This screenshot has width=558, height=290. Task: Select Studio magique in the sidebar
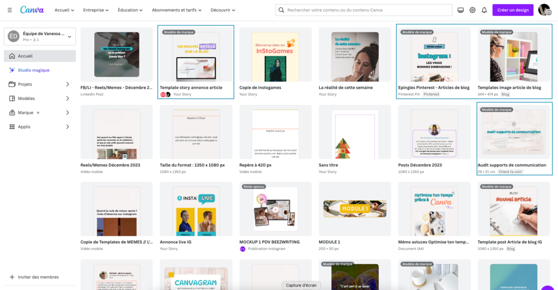(40, 70)
